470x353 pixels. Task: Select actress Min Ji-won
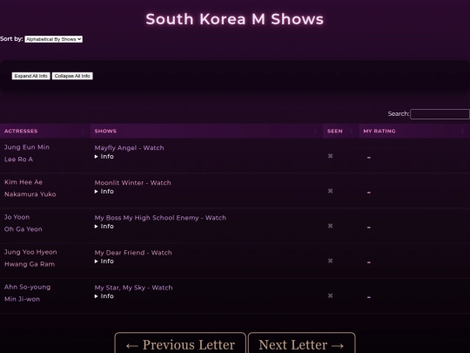pyautogui.click(x=22, y=299)
